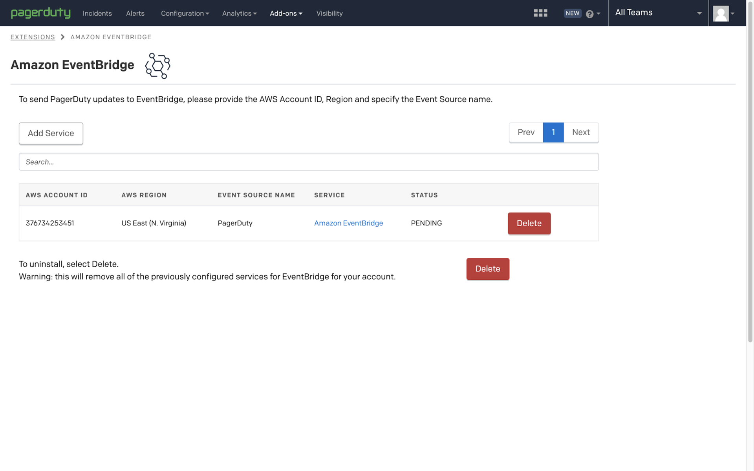Open the Visibility menu item

(329, 13)
